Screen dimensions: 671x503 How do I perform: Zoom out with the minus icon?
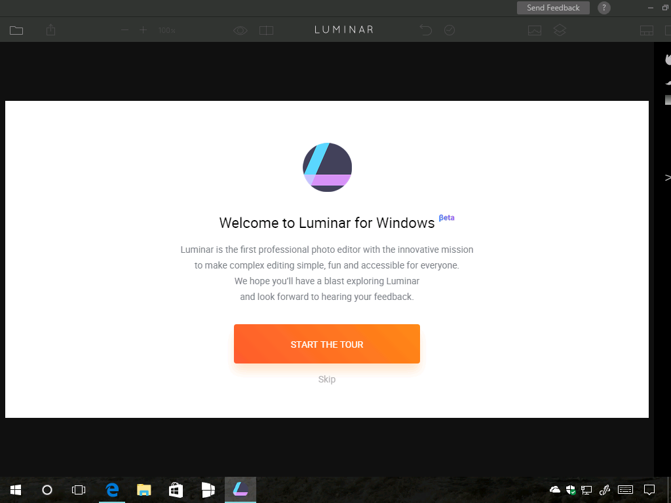coord(125,30)
